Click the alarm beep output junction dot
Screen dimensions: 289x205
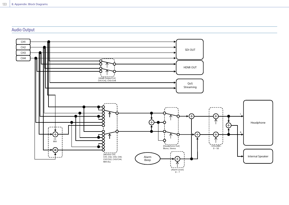coord(191,159)
